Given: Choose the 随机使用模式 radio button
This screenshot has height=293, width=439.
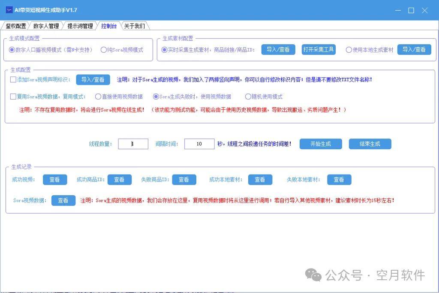Looking at the screenshot, I should point(248,97).
